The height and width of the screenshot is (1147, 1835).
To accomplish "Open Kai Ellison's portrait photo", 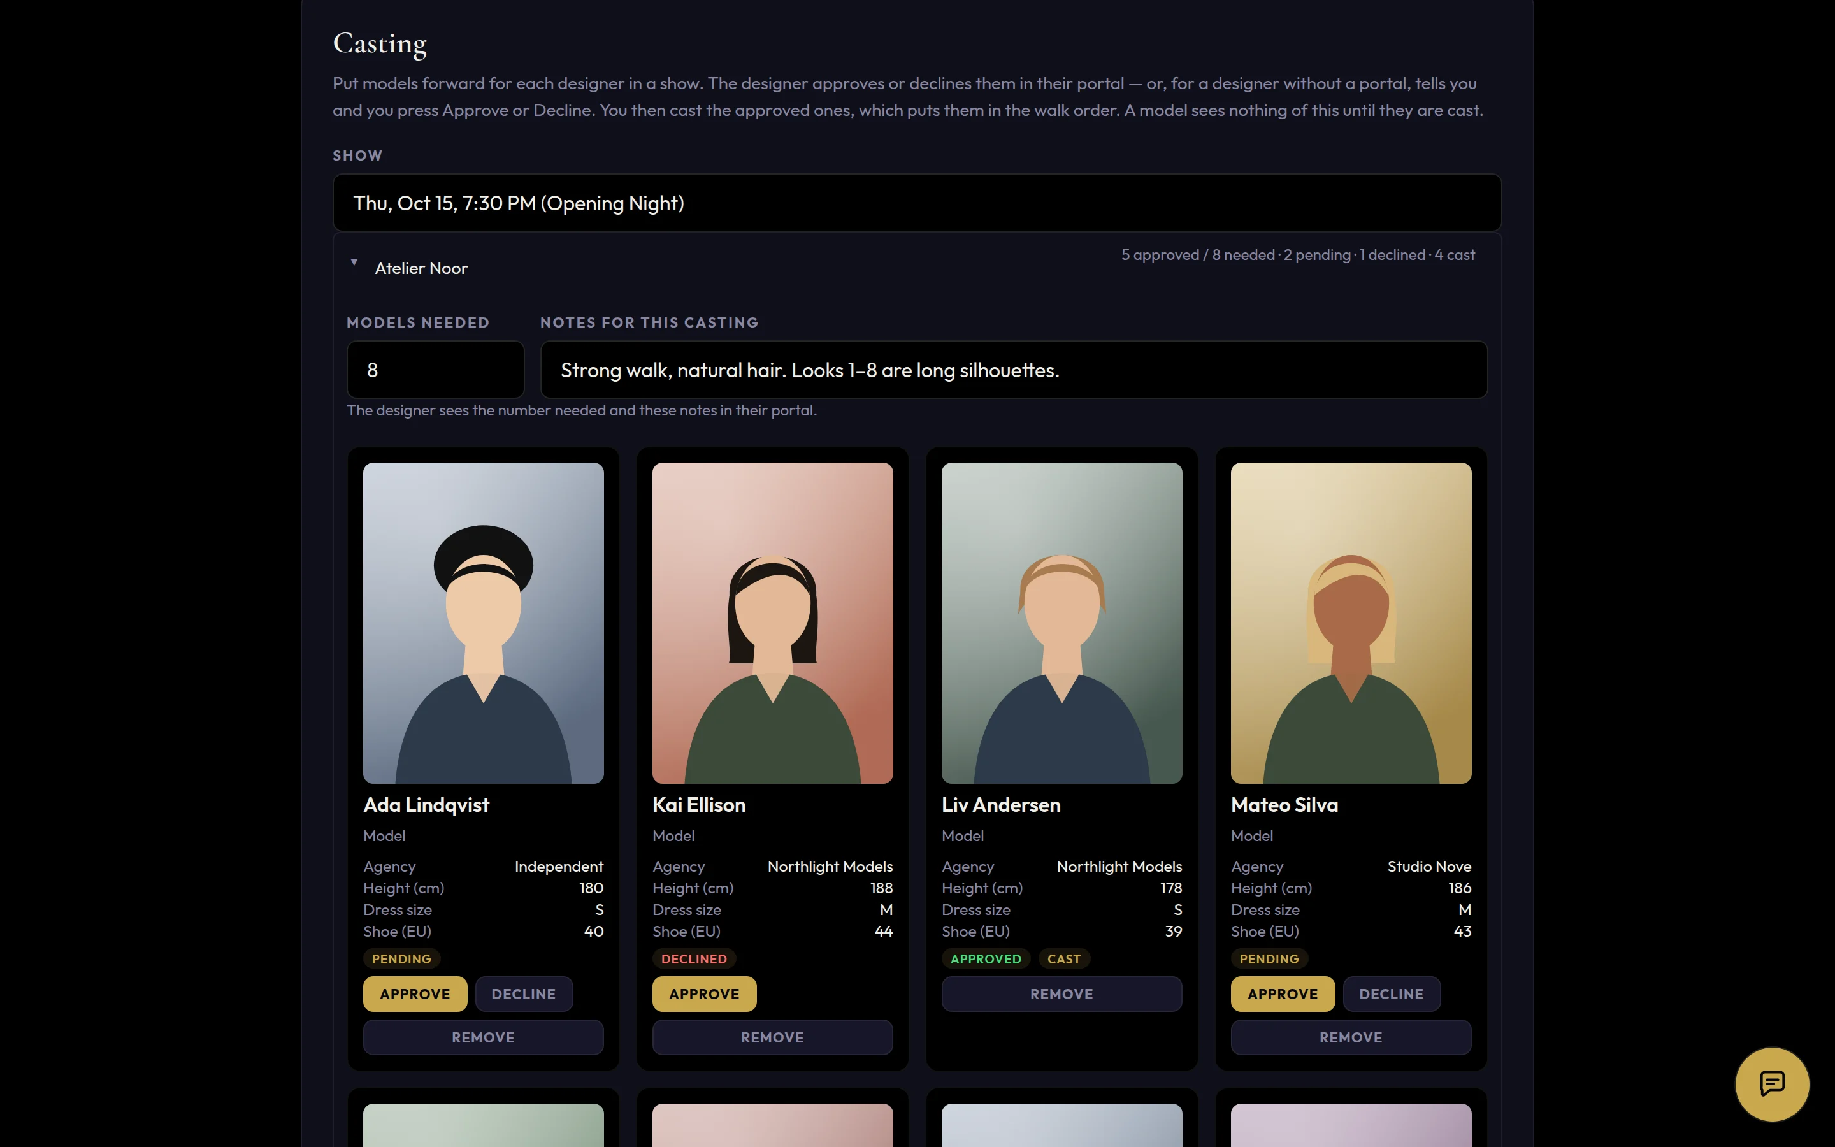I will [772, 623].
